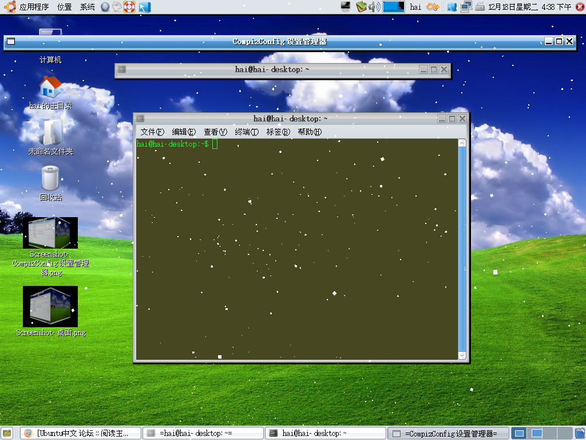Image resolution: width=586 pixels, height=440 pixels.
Task: Open the 标签(B) menu in terminal
Action: tap(278, 132)
